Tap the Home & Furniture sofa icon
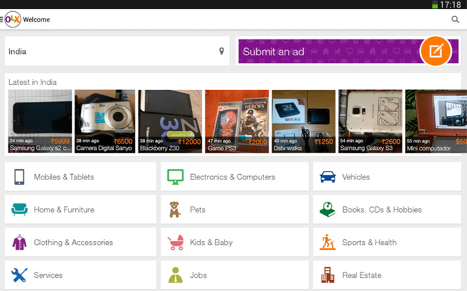467x291 pixels. pos(19,210)
